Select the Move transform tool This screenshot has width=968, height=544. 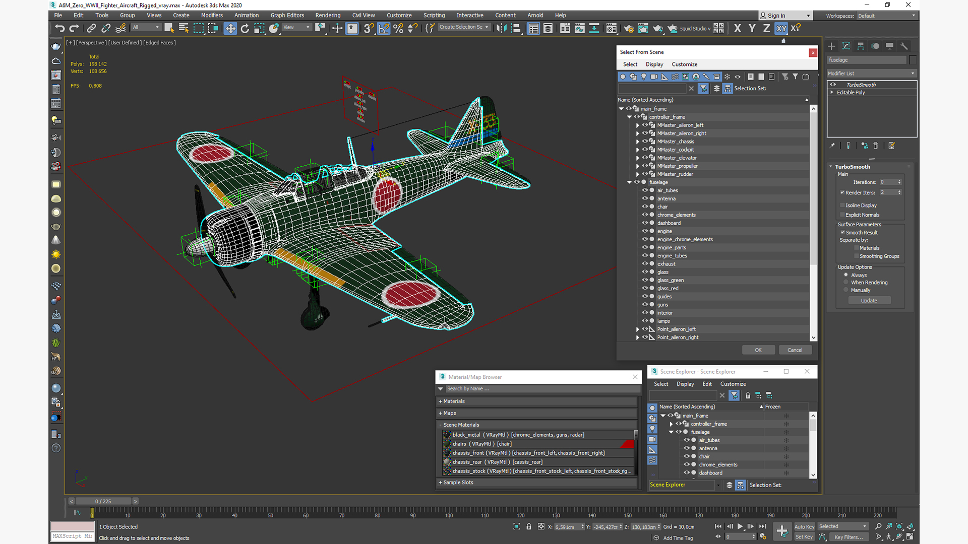(230, 28)
